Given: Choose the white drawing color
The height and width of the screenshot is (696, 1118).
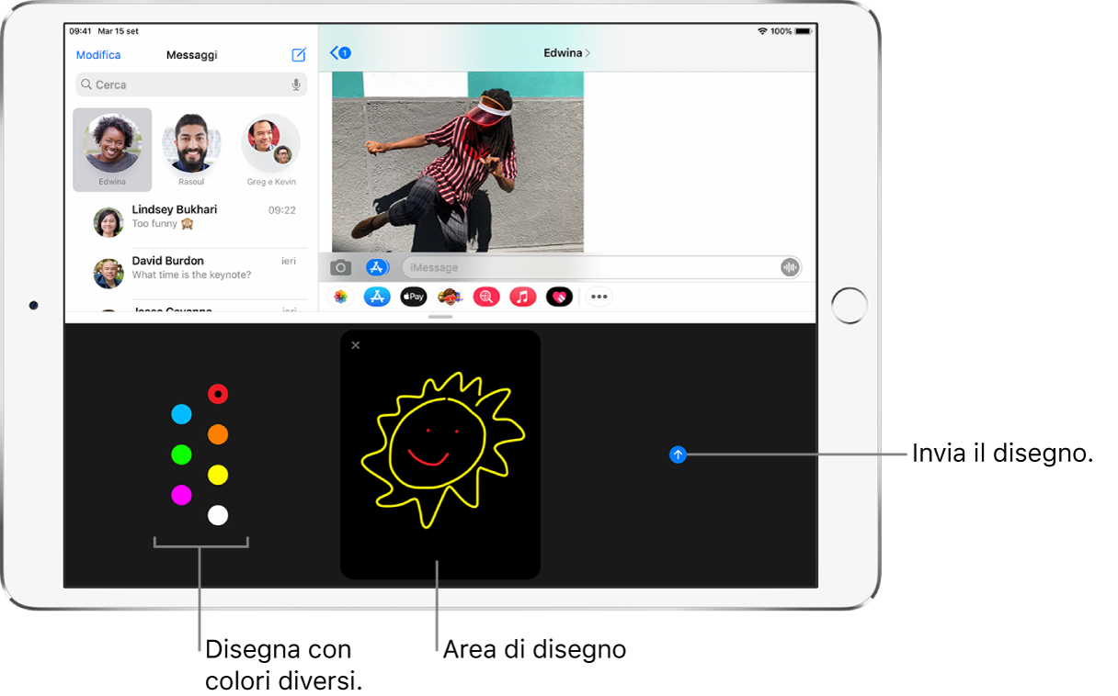Looking at the screenshot, I should 218,515.
